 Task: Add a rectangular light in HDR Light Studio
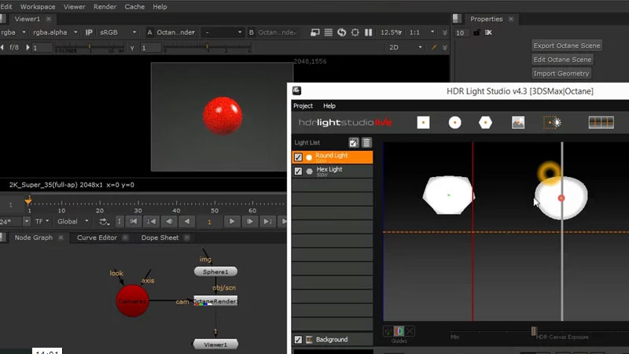click(423, 123)
